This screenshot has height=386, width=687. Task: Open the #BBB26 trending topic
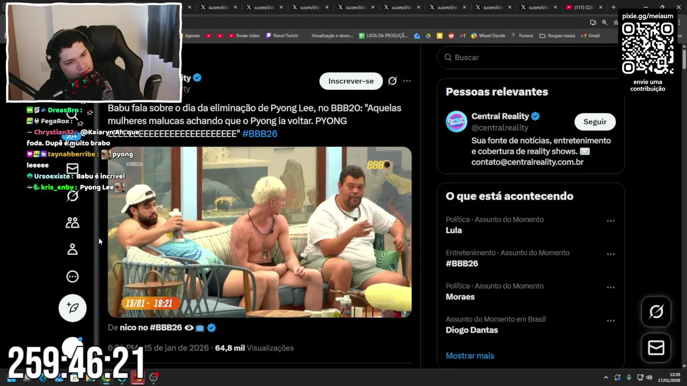point(462,264)
